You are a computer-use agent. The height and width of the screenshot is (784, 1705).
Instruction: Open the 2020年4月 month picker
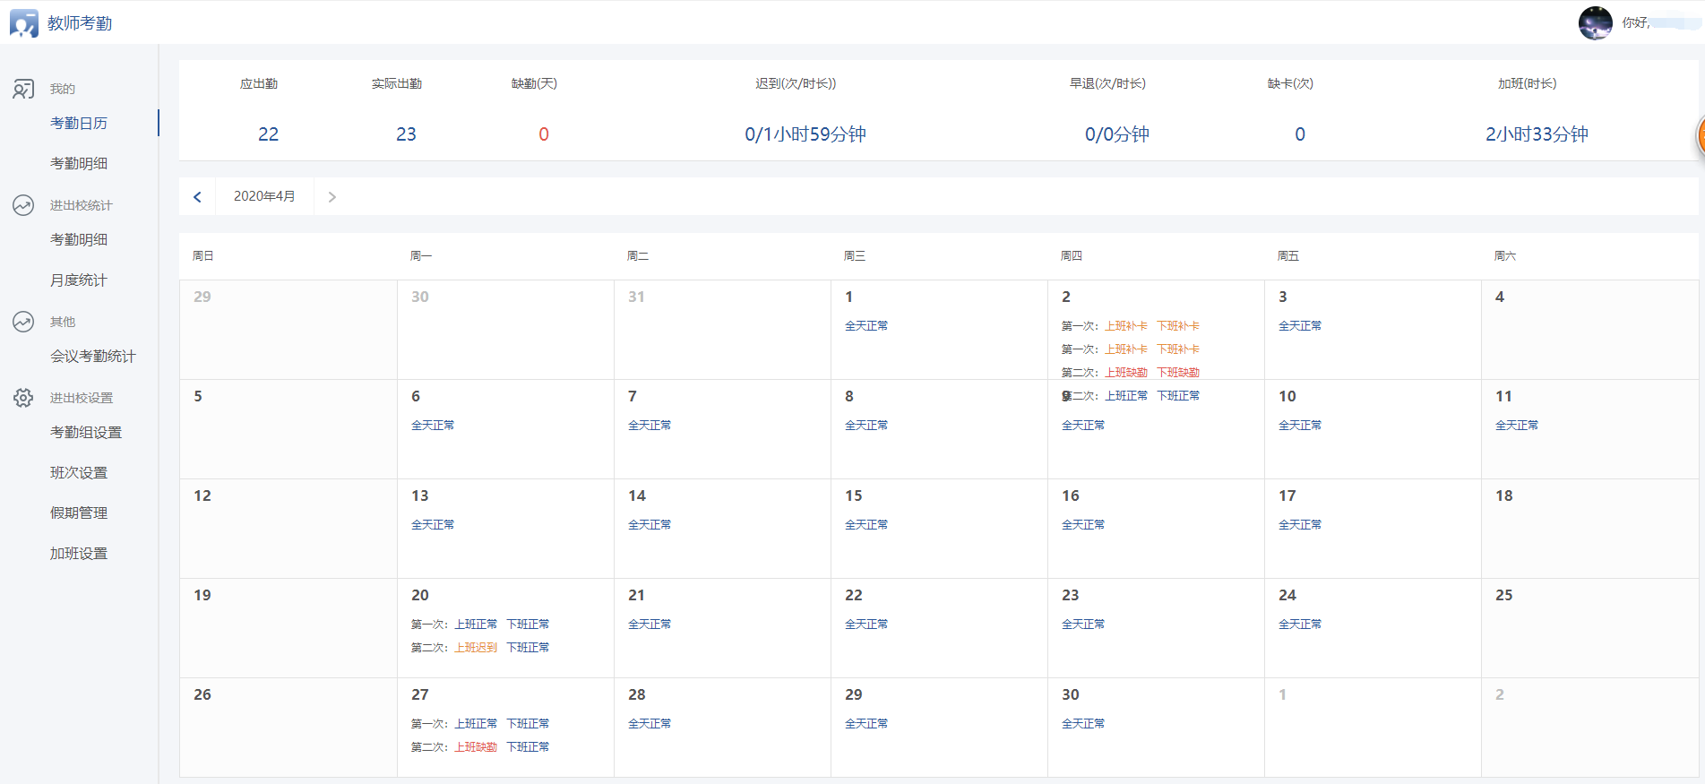click(264, 196)
